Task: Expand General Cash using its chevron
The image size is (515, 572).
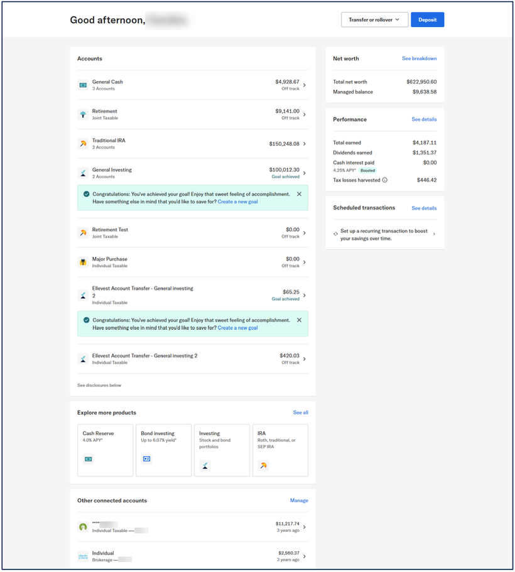Action: pos(305,85)
